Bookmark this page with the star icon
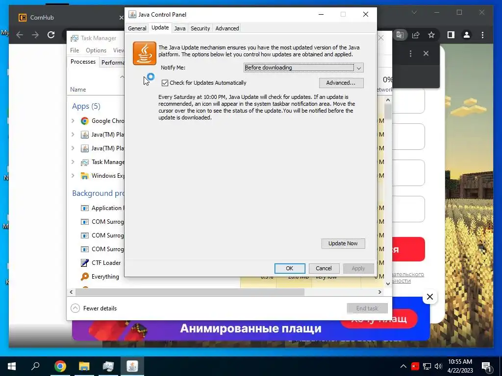Screen dimensions: 502x376 click(x=431, y=35)
